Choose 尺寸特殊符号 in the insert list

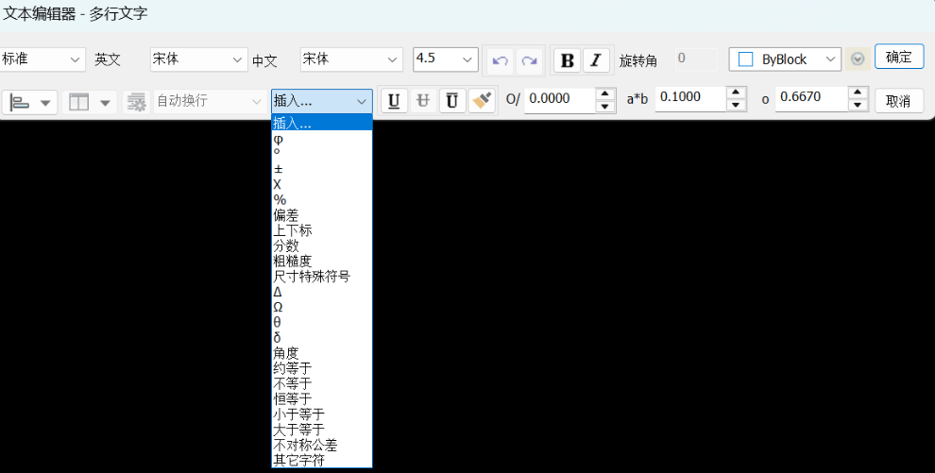pyautogui.click(x=312, y=277)
